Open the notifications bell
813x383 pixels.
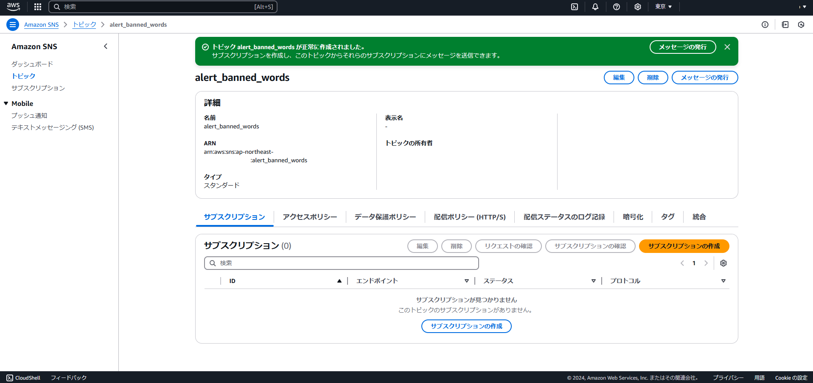point(595,7)
